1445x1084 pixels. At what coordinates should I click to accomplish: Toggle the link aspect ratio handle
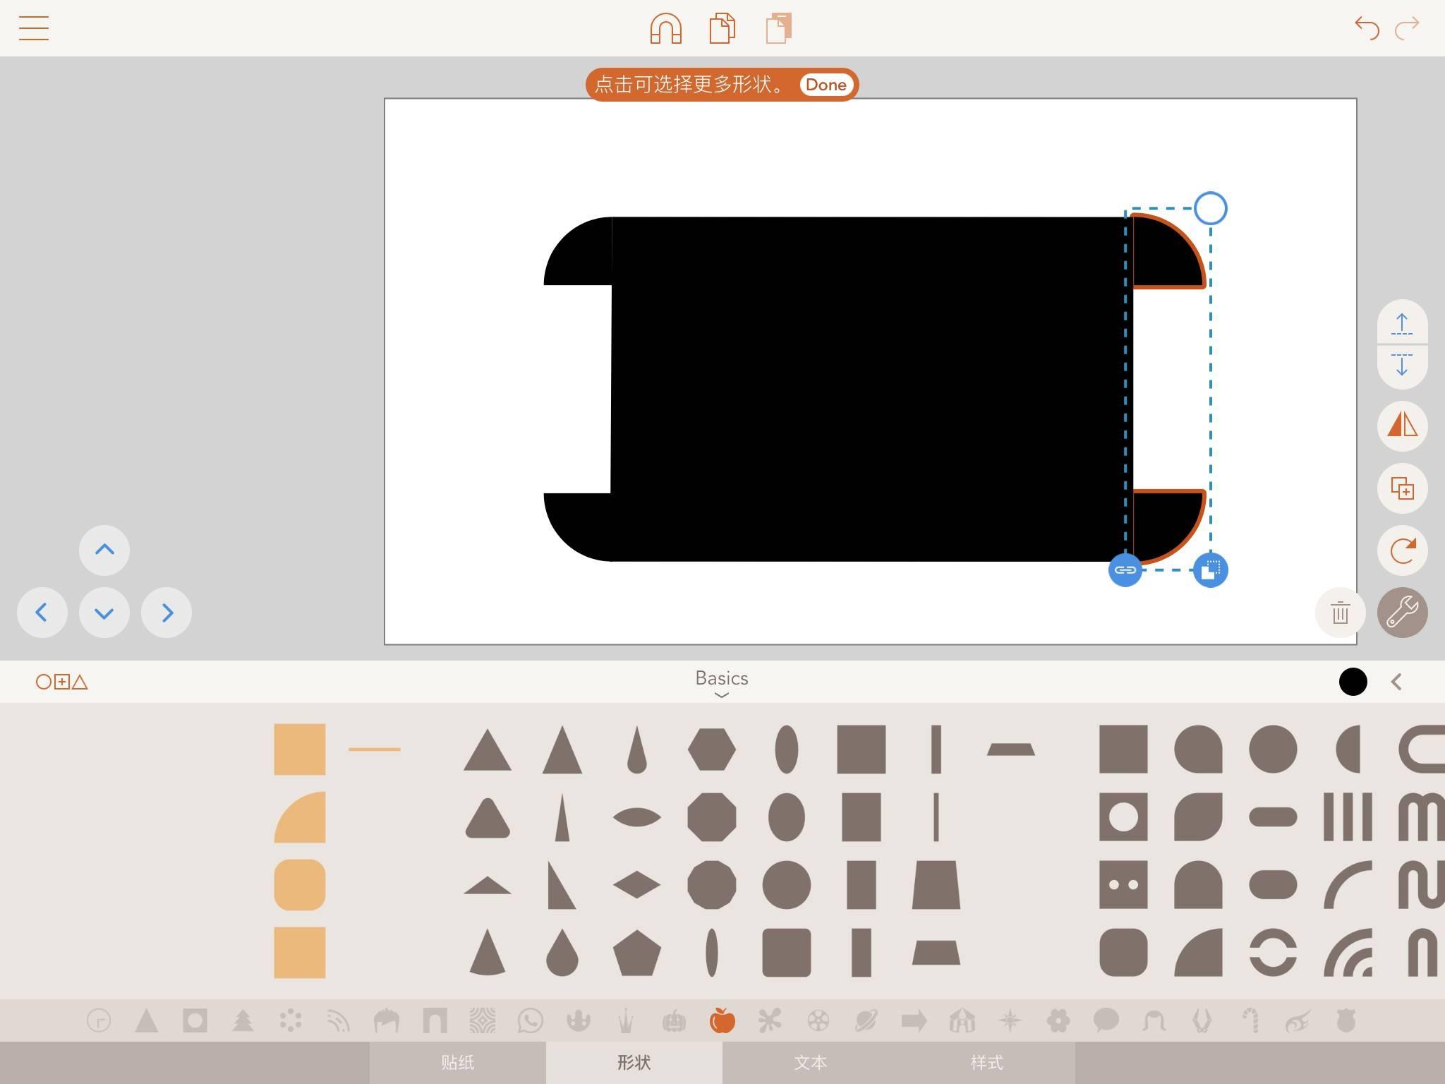[x=1125, y=570]
